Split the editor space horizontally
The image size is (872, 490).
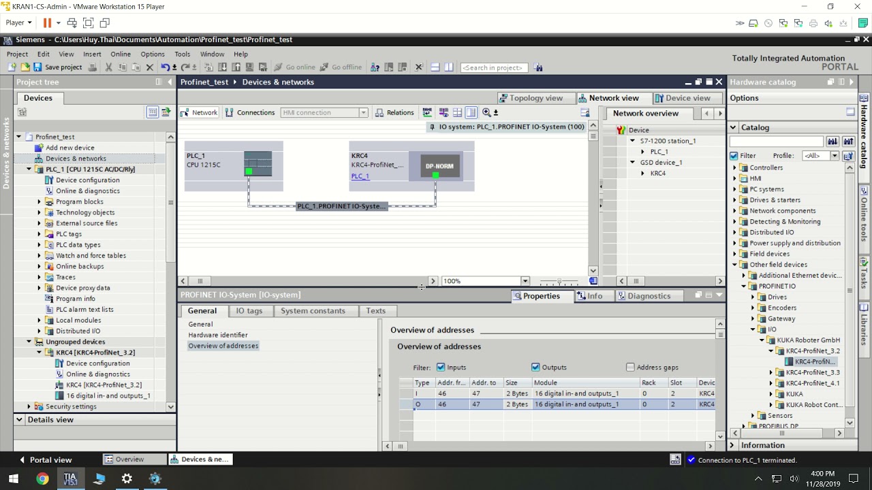point(435,67)
